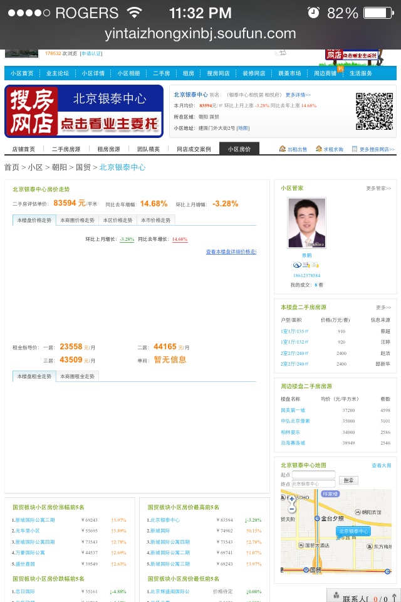Screen dimensions: 401x602
Task: Go to 小区详情 nav item
Action: tap(93, 73)
